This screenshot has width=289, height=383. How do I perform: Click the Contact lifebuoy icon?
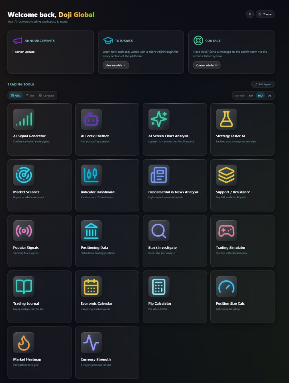(x=198, y=40)
